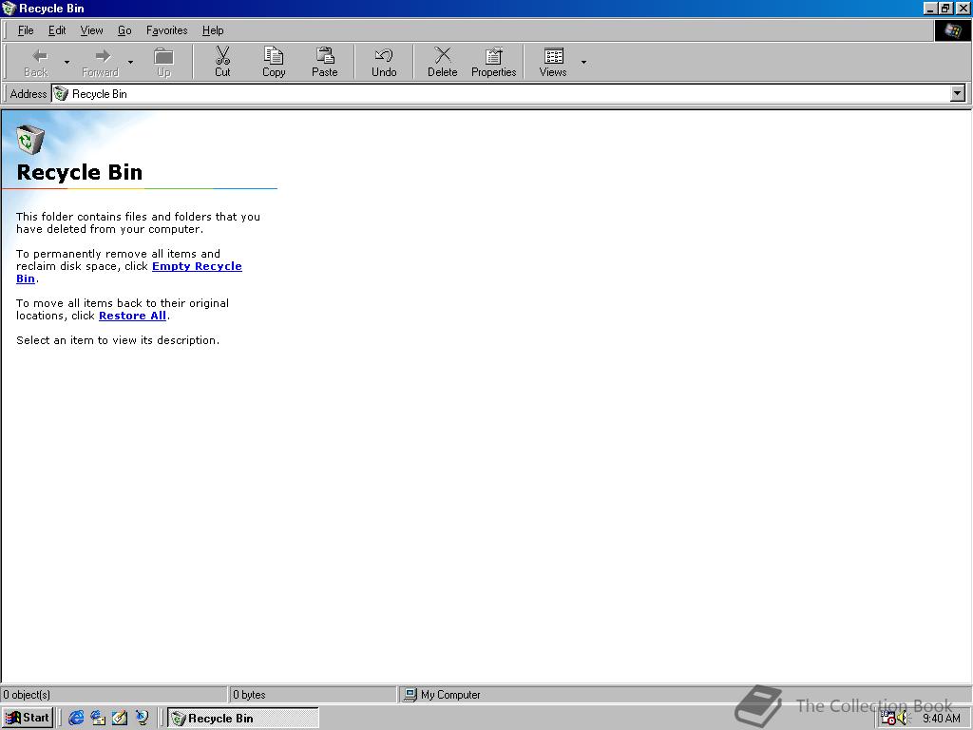Image resolution: width=973 pixels, height=730 pixels.
Task: Open the Back history dropdown arrow
Action: 67,62
